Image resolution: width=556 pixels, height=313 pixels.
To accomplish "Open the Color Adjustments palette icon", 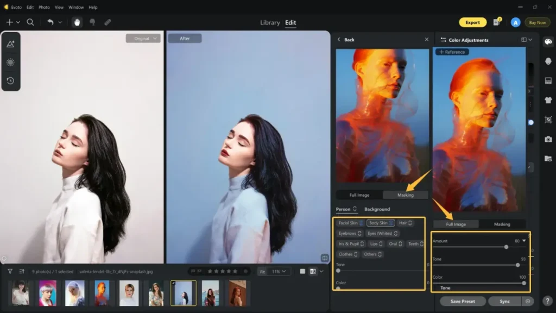I will (548, 42).
